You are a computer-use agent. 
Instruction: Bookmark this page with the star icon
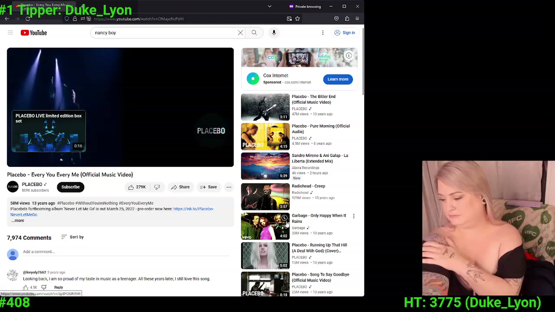[297, 19]
